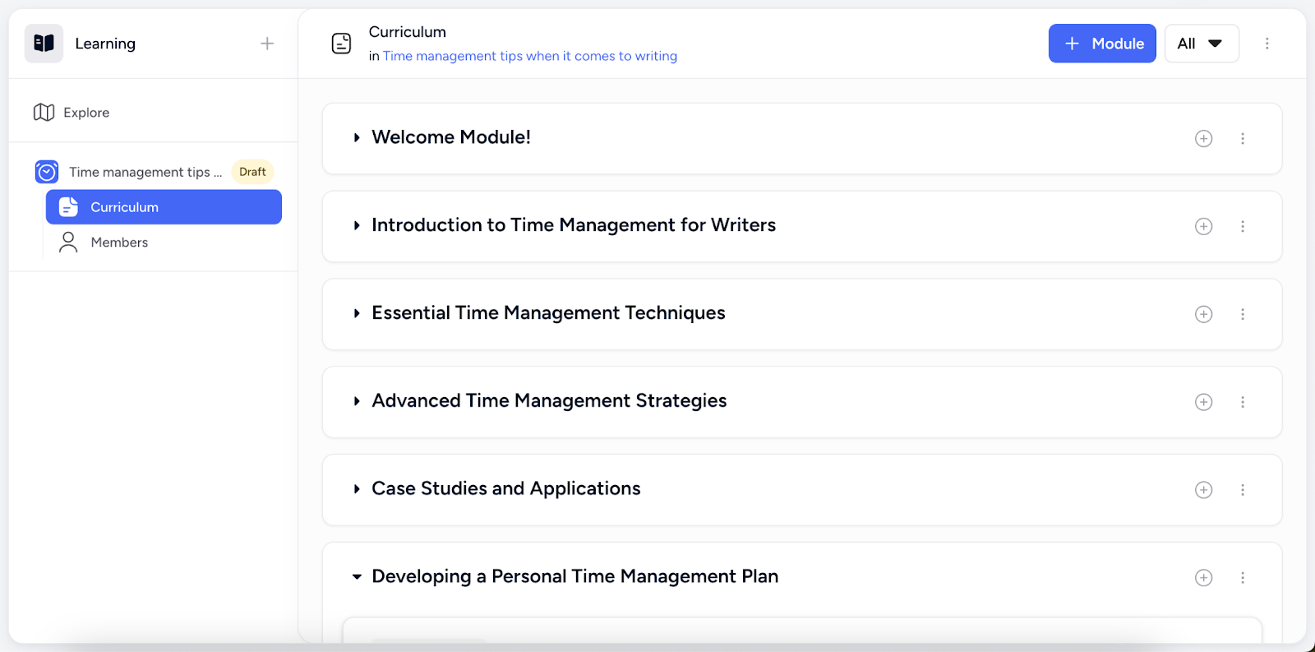This screenshot has height=652, width=1315.
Task: Switch to the Members section
Action: point(119,242)
